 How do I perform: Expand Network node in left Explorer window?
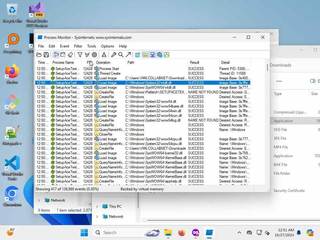tap(39, 200)
